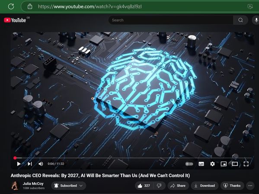Screen dimensions: 259x194
Task: Enable miniplayer mode
Action: coord(224,164)
